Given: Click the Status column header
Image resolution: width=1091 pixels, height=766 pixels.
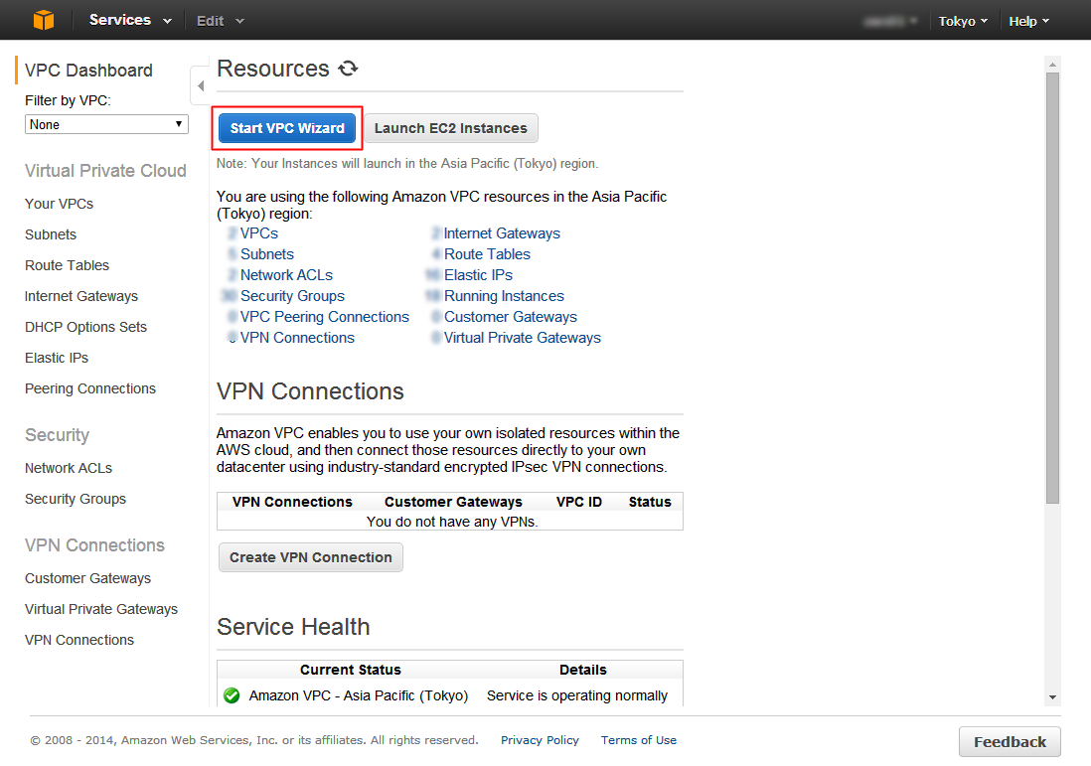Looking at the screenshot, I should click(650, 502).
